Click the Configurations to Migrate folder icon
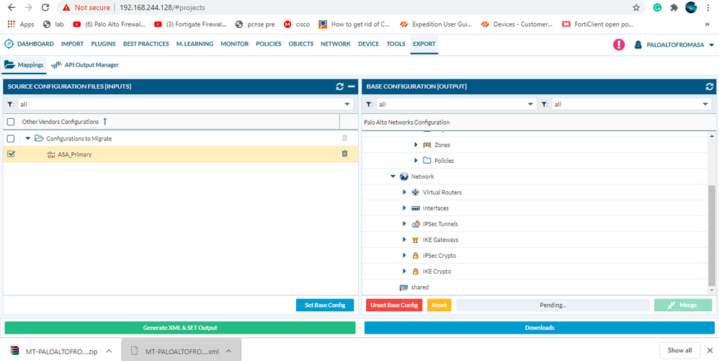Image resolution: width=719 pixels, height=361 pixels. point(39,138)
